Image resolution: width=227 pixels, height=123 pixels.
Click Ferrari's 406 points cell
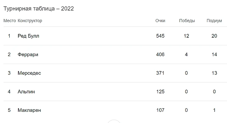[160, 54]
